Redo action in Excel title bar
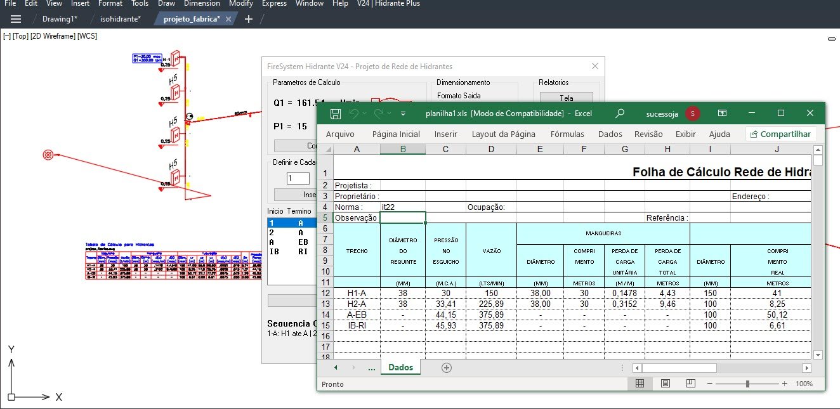840x409 pixels. click(x=378, y=114)
